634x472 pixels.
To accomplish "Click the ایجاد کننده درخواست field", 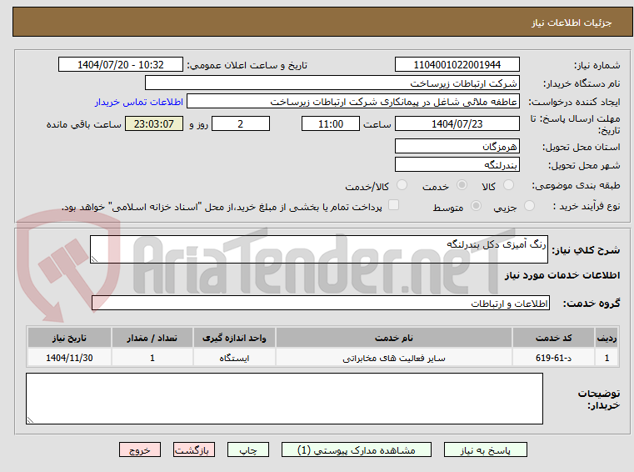I will (353, 101).
